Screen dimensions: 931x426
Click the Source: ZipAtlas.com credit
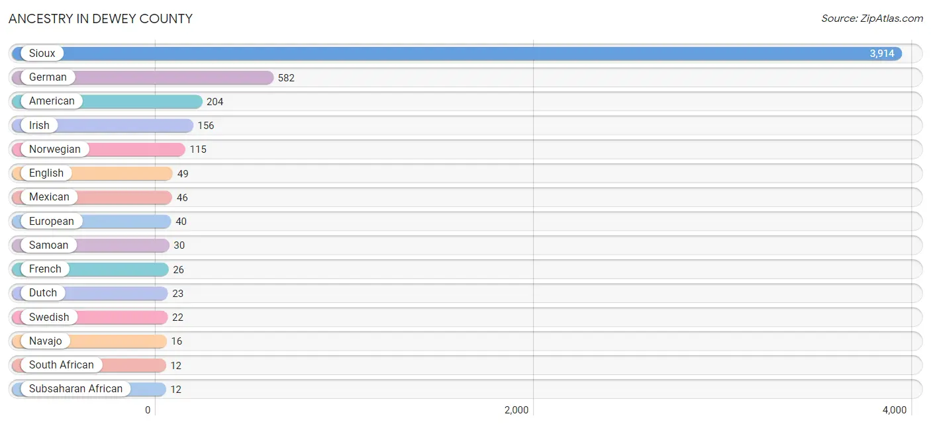[x=872, y=19]
